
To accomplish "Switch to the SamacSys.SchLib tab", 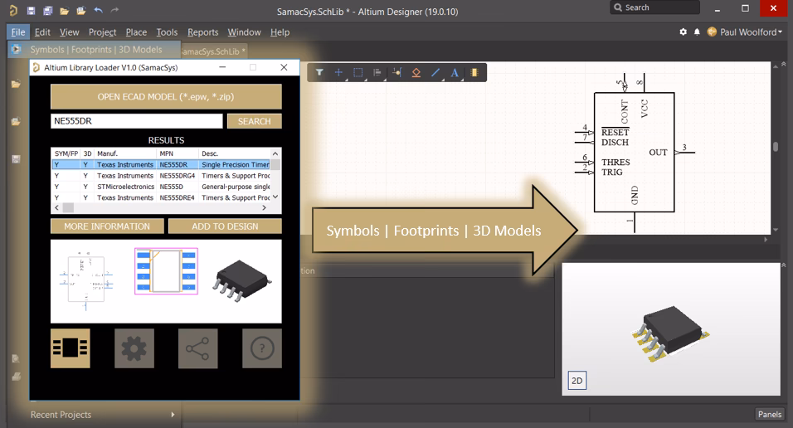I will tap(213, 51).
